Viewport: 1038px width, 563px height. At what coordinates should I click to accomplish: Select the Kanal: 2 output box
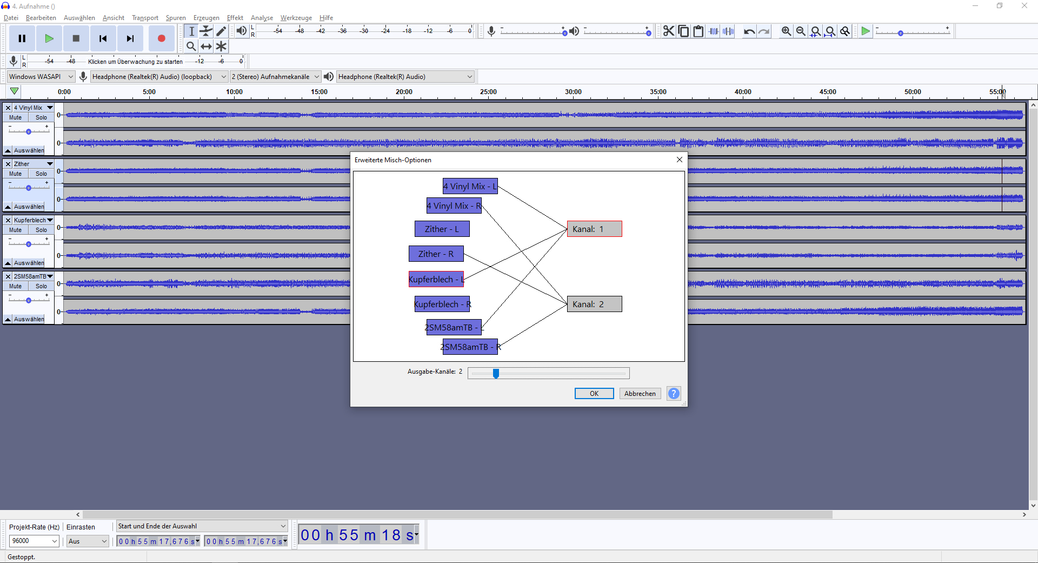(x=595, y=304)
